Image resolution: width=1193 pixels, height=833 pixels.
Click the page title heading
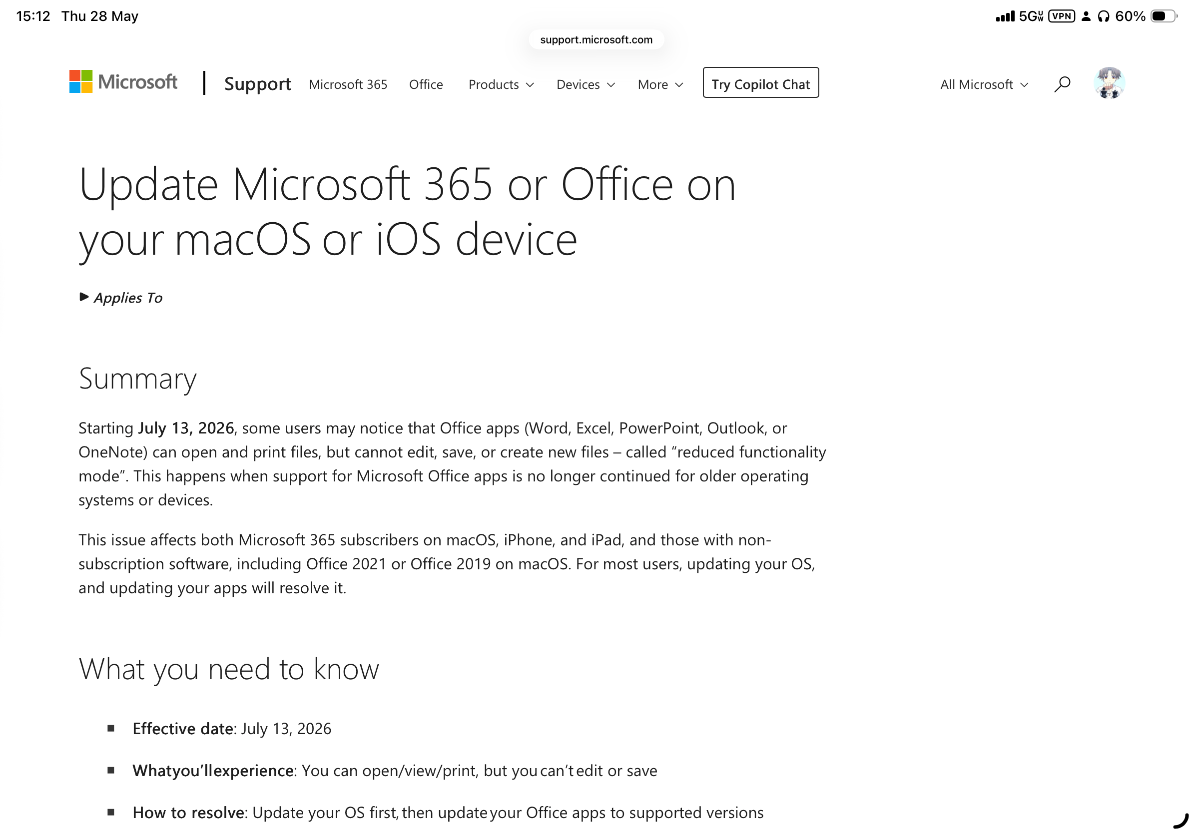pos(407,212)
